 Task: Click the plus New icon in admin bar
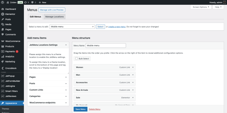pyautogui.click(x=40, y=2)
